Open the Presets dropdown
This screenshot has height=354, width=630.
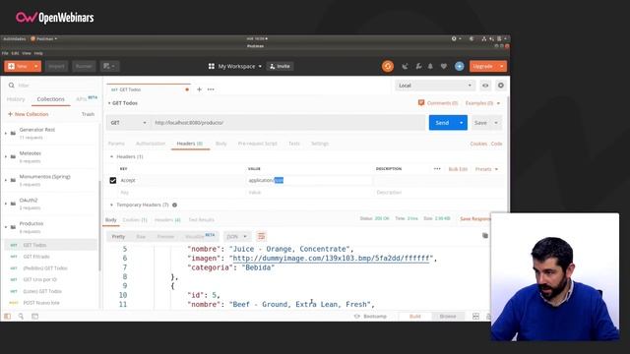486,169
